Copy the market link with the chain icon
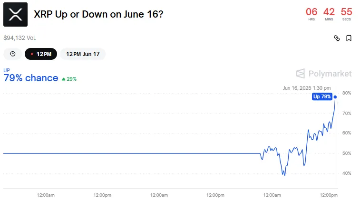The height and width of the screenshot is (200, 360). (337, 38)
